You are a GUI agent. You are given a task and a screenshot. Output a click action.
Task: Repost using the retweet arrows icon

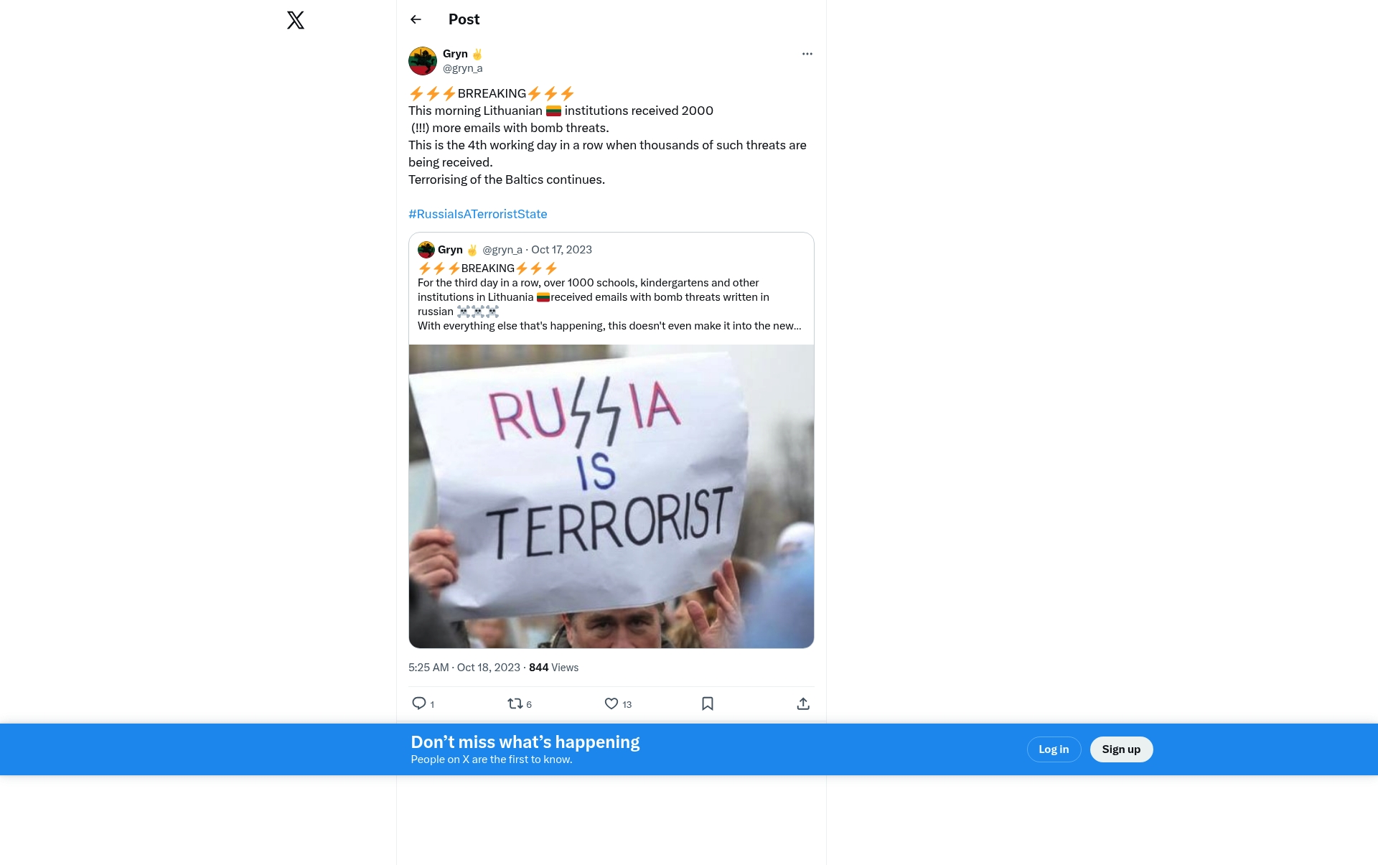(x=515, y=703)
